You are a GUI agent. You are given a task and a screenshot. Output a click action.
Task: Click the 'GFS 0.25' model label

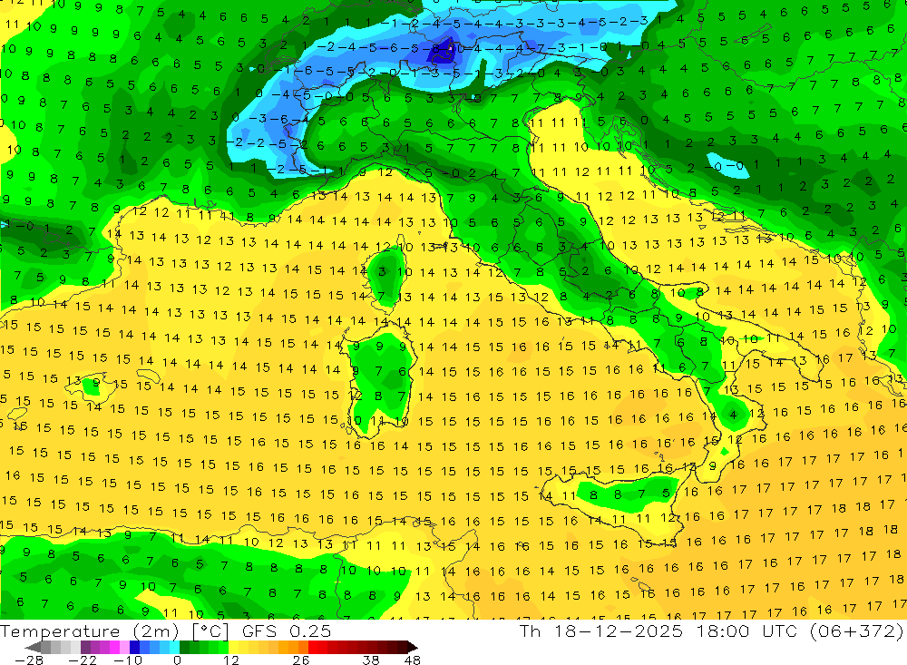click(287, 631)
